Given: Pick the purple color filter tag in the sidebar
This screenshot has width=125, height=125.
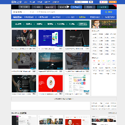Looking at the screenshot, I should [104, 64].
